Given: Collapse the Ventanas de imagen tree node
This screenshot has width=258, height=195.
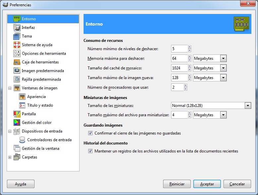Looking at the screenshot, I should pos(10,88).
